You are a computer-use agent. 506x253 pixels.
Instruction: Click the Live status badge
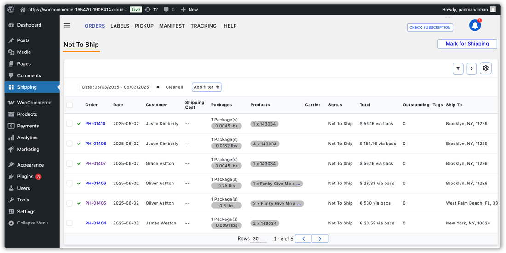(x=136, y=10)
